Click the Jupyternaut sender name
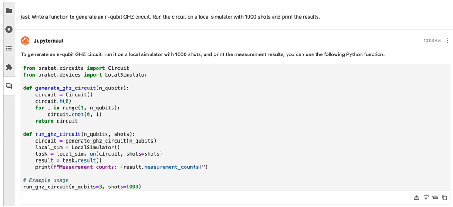 click(49, 41)
